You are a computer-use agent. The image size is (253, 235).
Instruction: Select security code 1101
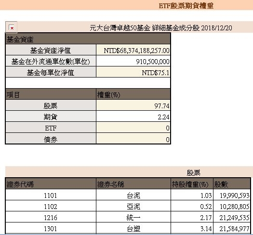coord(51,196)
